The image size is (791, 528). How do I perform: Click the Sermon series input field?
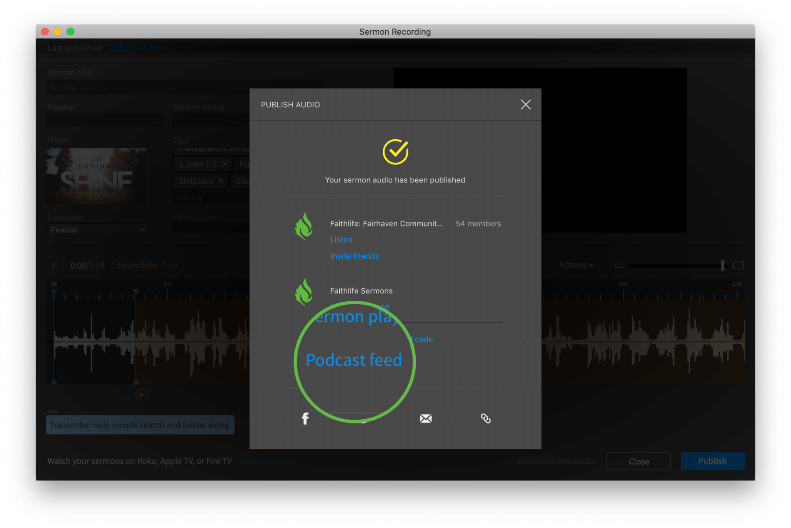tap(211, 120)
